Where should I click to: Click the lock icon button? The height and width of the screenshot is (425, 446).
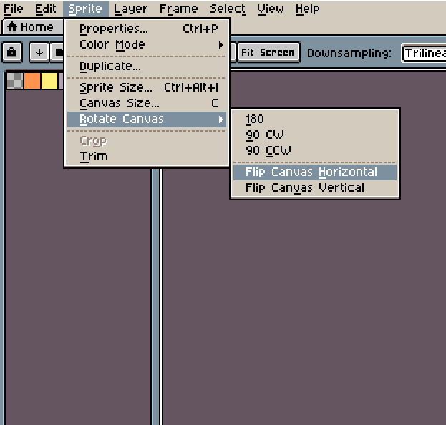pos(11,52)
